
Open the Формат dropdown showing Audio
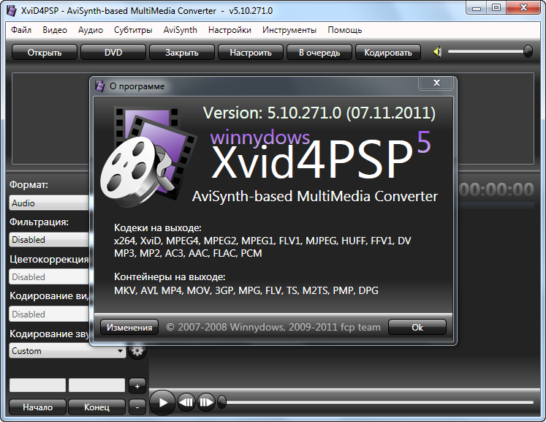coord(49,203)
